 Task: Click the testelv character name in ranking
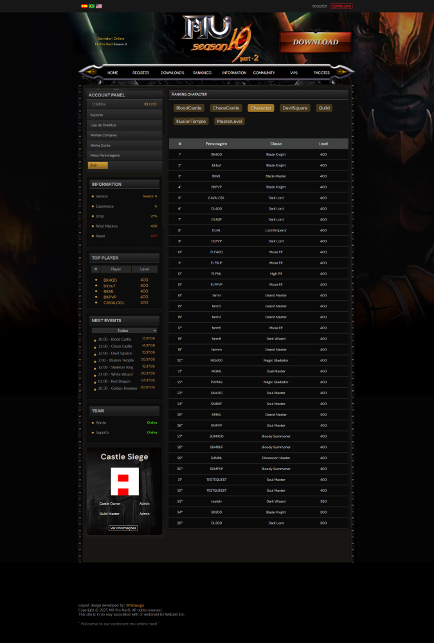point(217,502)
